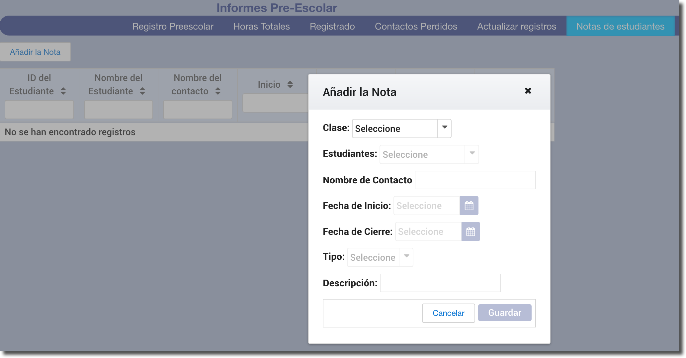686x358 pixels.
Task: Sort by Nombre del Estudiante column
Action: [142, 91]
